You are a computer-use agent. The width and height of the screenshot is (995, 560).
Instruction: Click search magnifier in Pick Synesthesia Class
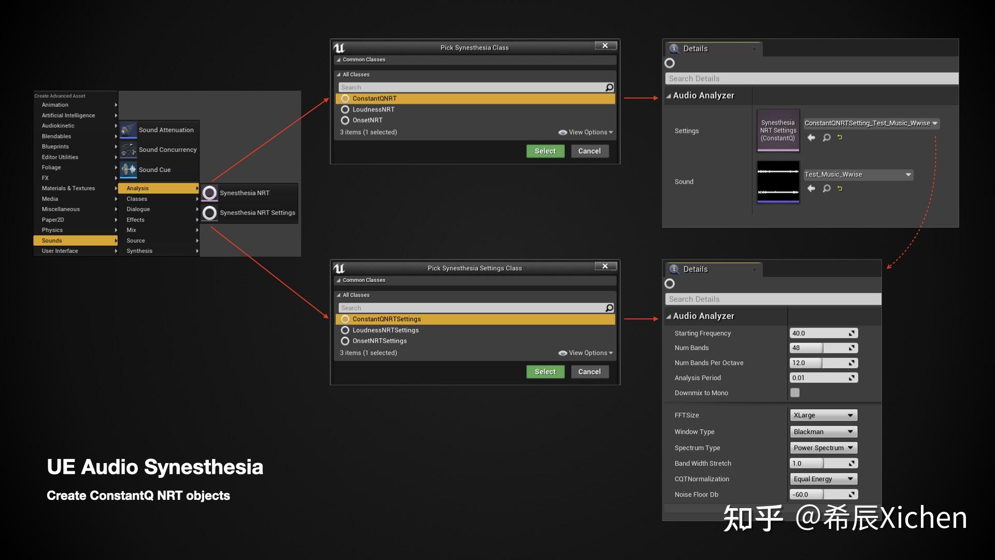pos(609,88)
